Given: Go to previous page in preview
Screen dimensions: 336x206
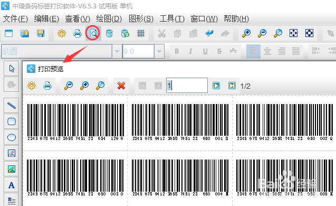Looking at the screenshot, I should point(158,86).
